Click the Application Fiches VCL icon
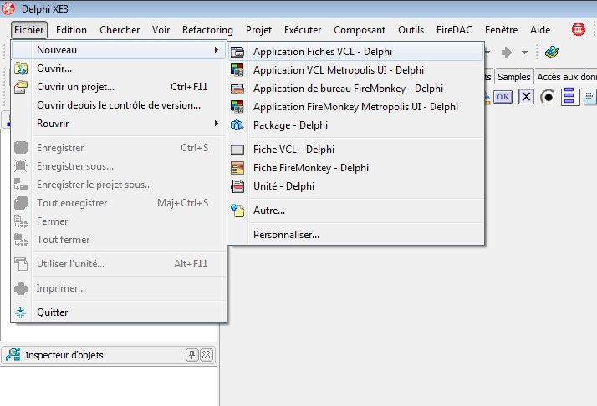The width and height of the screenshot is (597, 406). pyautogui.click(x=237, y=52)
